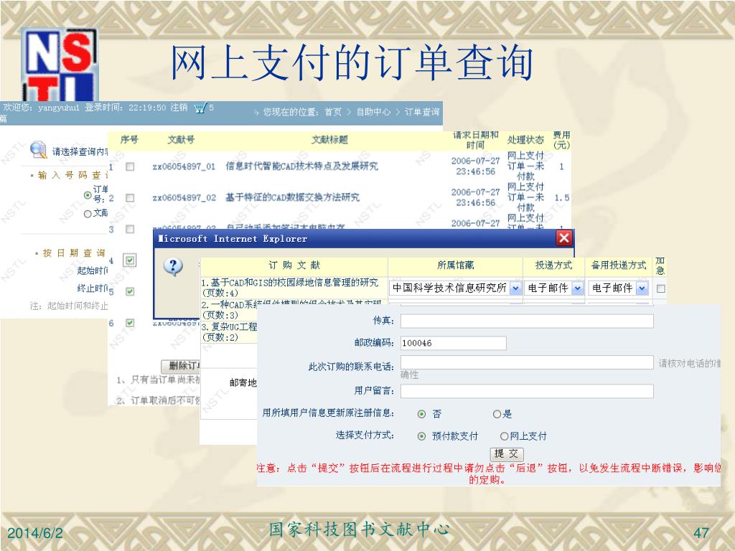Screen dimensions: 735x551
Task: Click the 注销 logout link
Action: pos(179,108)
